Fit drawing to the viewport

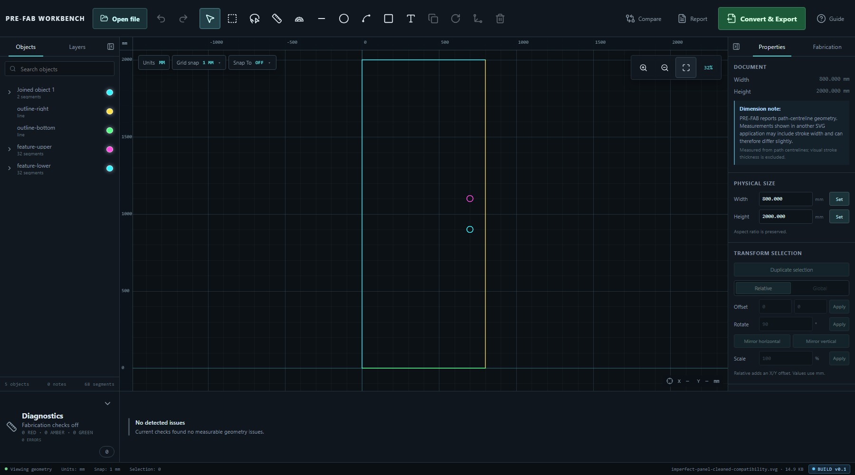click(x=686, y=67)
